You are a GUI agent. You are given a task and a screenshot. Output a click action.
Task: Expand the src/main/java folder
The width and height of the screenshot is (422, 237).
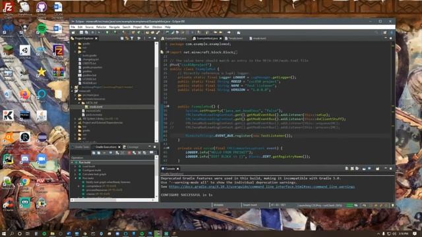pyautogui.click(x=76, y=95)
